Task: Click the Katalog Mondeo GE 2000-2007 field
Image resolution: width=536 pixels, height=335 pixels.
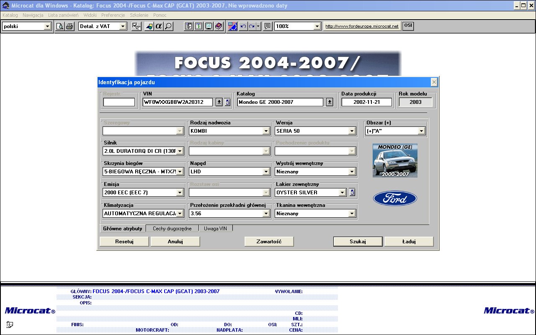Action: (280, 102)
